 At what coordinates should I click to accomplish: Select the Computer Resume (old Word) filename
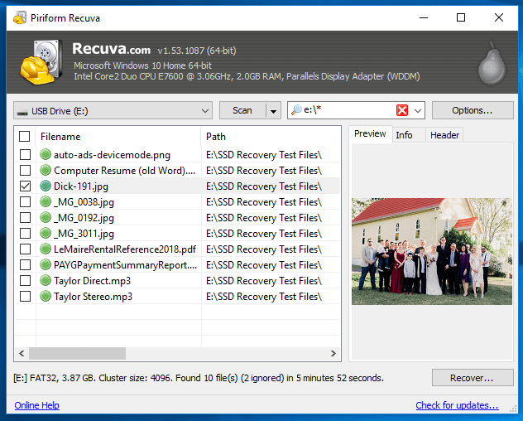(125, 171)
